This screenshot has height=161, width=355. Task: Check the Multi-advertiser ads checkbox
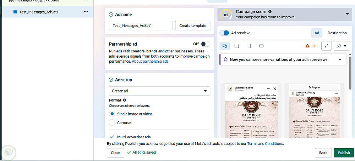point(112,137)
